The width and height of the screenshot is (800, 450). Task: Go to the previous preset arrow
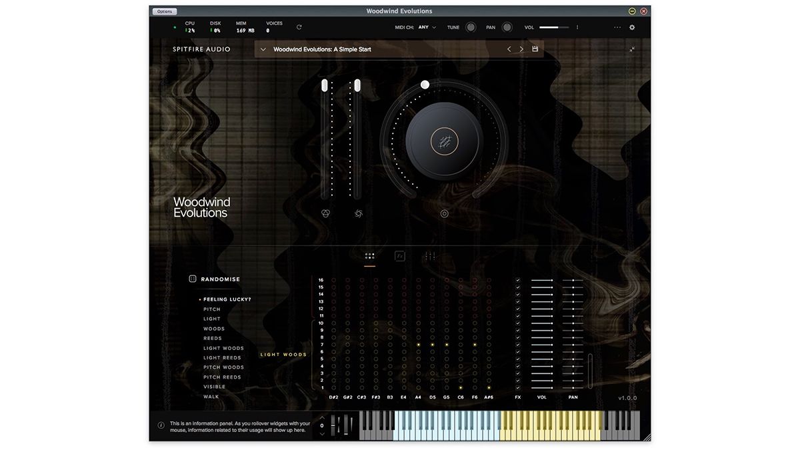(x=509, y=49)
